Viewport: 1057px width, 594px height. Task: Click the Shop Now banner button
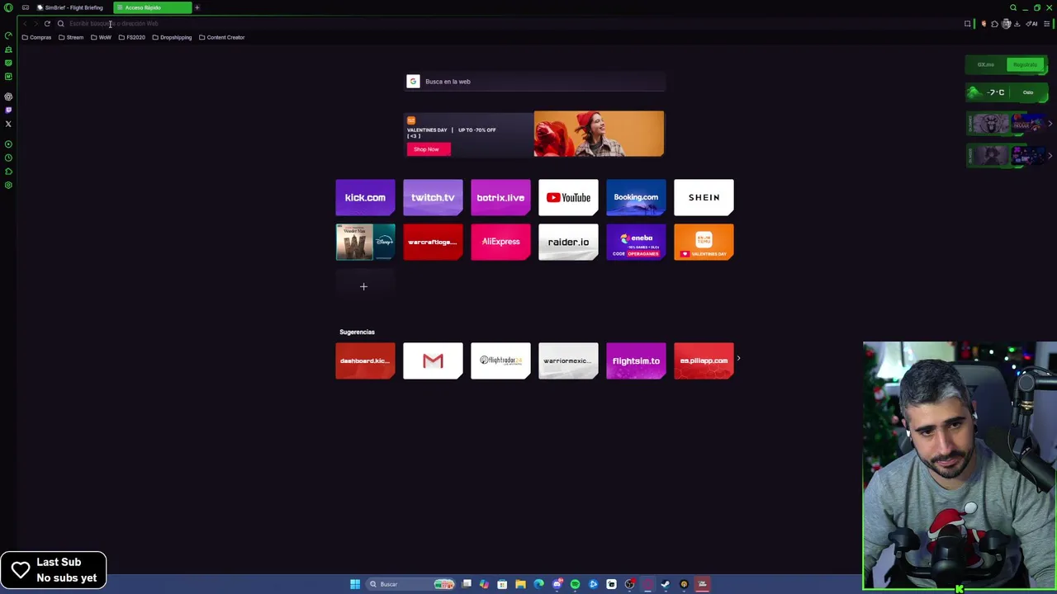coord(427,149)
